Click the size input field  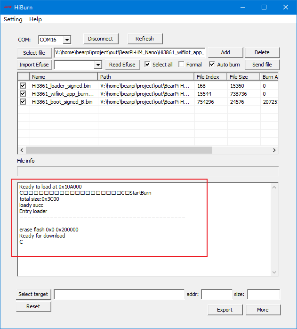tap(264, 295)
